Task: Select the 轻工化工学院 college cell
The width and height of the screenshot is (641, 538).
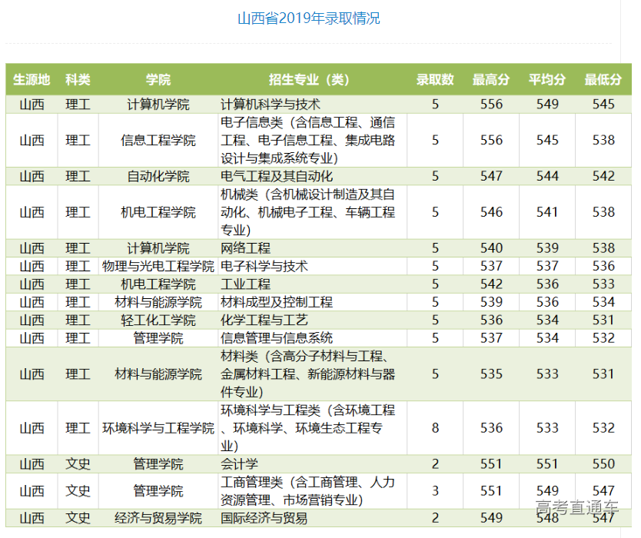Action: [x=158, y=320]
